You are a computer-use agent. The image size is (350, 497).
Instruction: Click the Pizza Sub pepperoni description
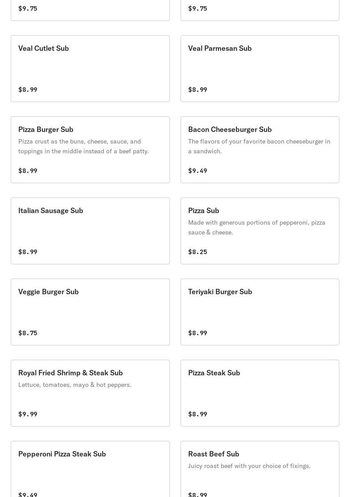click(256, 227)
